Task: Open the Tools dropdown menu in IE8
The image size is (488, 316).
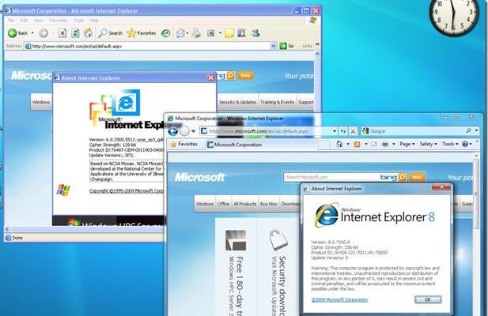Action: [450, 144]
